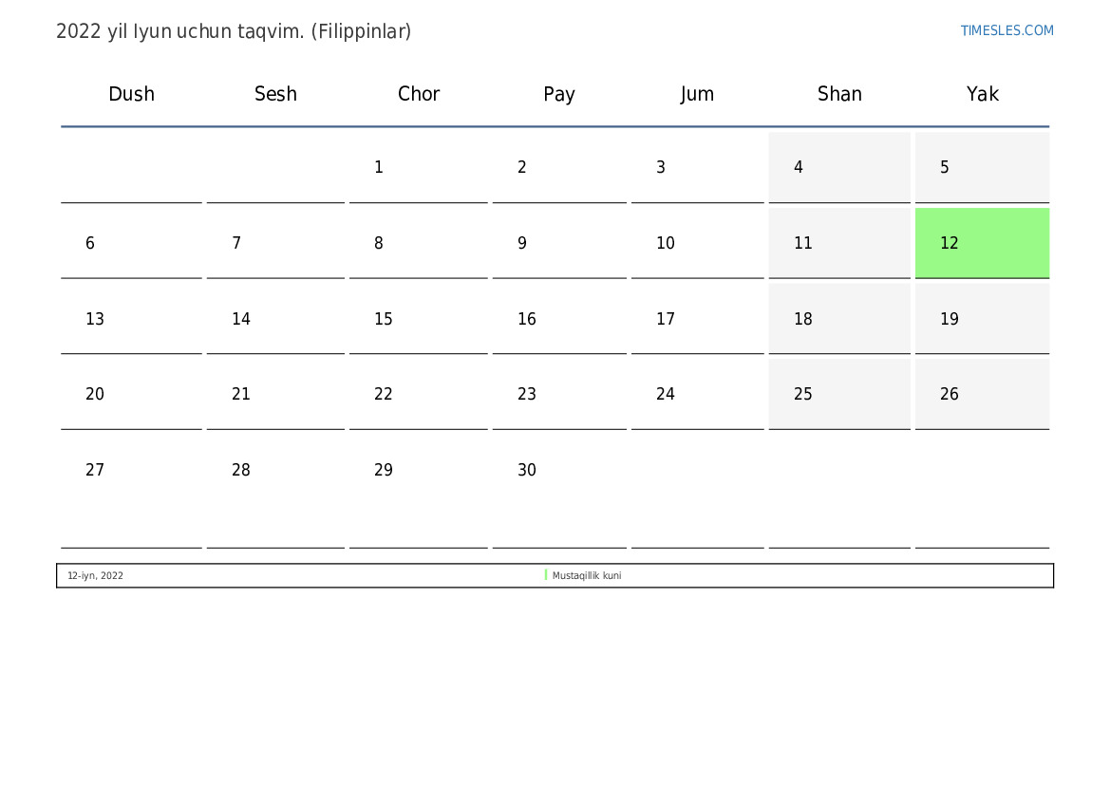
Task: Open the TIMESLES.COM link
Action: click(1007, 30)
